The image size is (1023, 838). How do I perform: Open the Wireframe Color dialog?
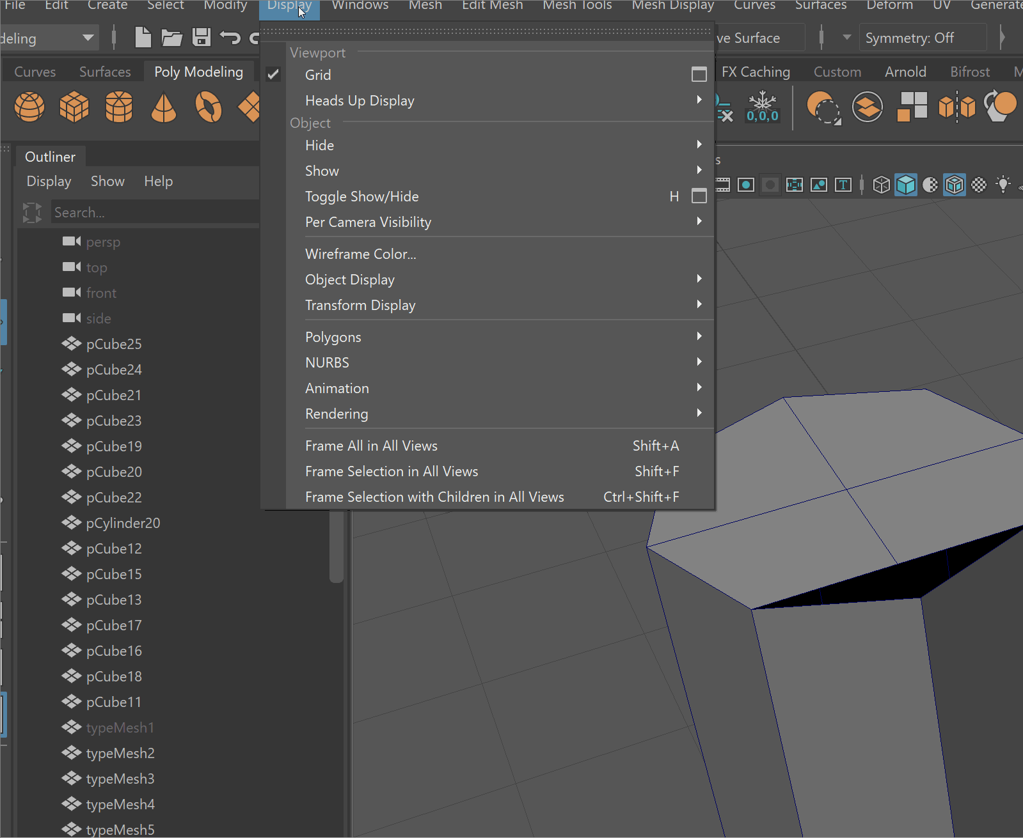point(360,254)
